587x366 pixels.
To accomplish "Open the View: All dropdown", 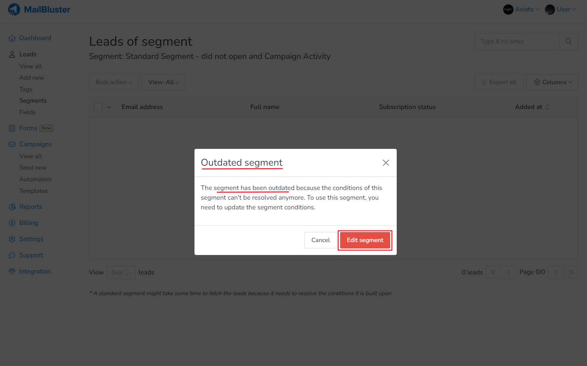I will click(163, 82).
